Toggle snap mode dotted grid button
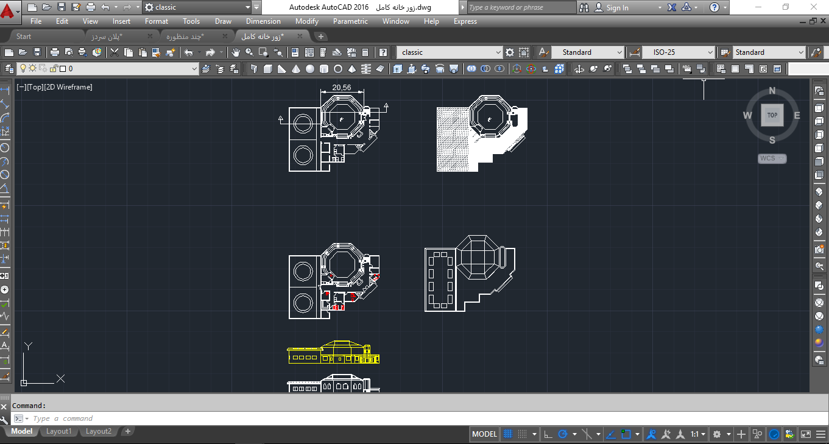Screen dimensions: 829x444 click(x=523, y=434)
